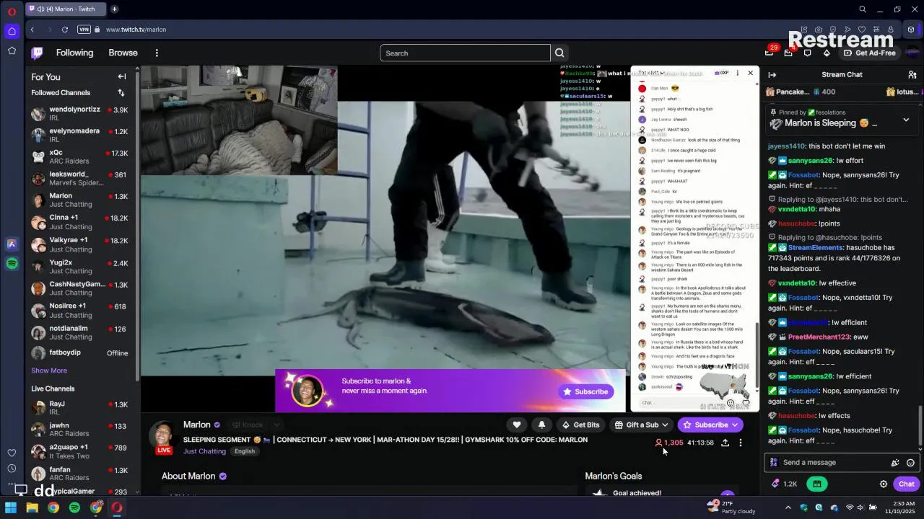Viewport: 924px width, 519px height.
Task: Open a new browser tab with plus
Action: (114, 9)
